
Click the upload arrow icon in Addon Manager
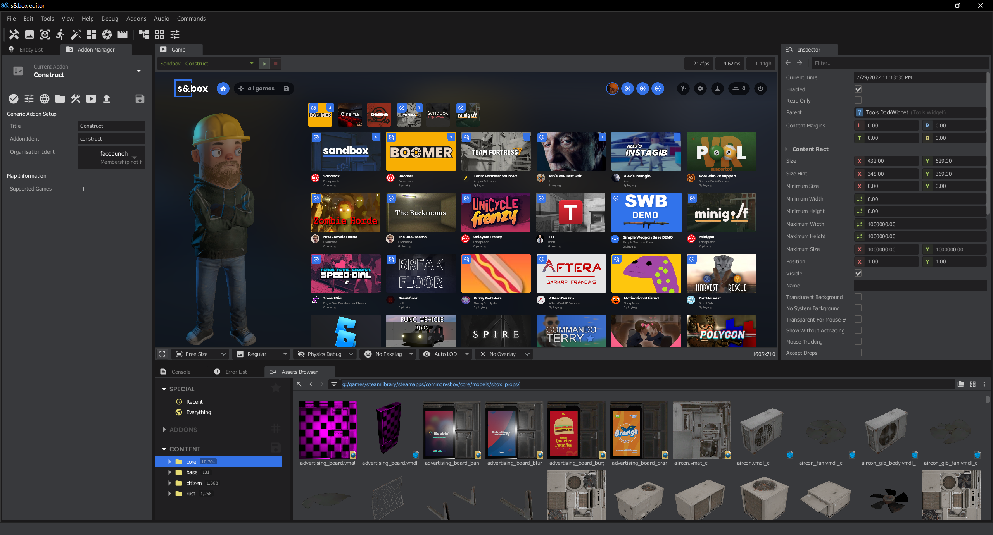pyautogui.click(x=107, y=99)
